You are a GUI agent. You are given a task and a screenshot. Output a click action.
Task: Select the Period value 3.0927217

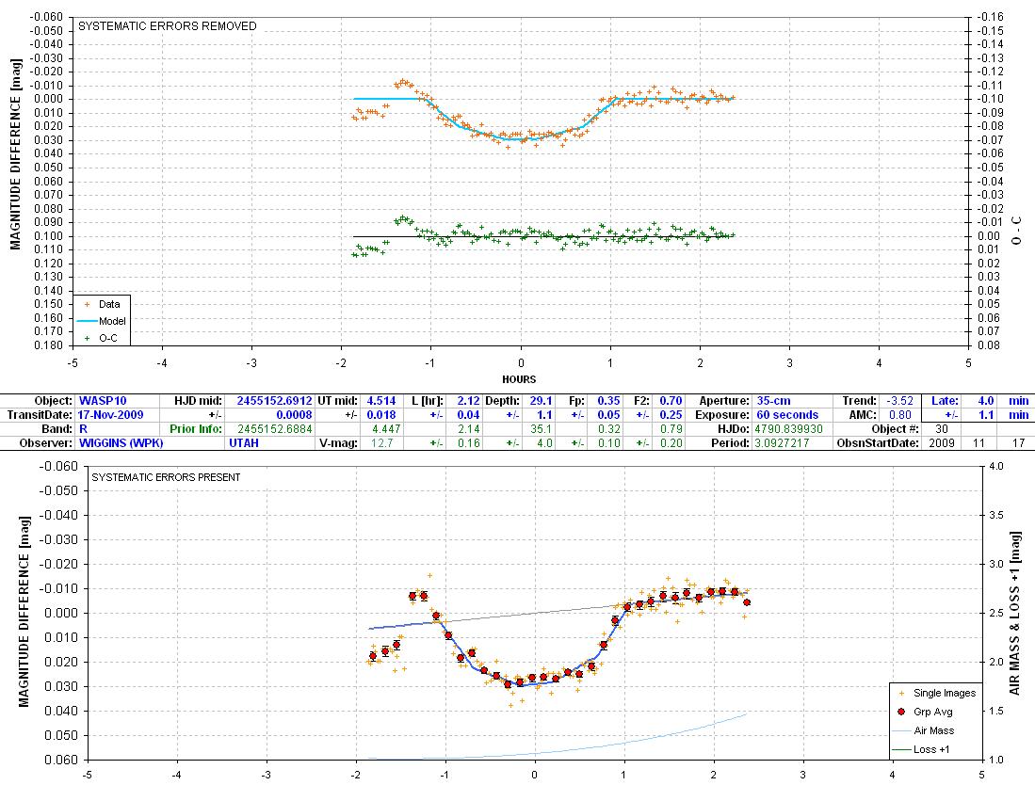tap(793, 442)
